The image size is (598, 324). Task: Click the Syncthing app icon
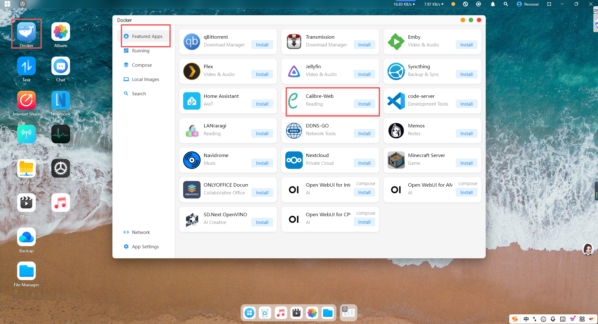(396, 71)
